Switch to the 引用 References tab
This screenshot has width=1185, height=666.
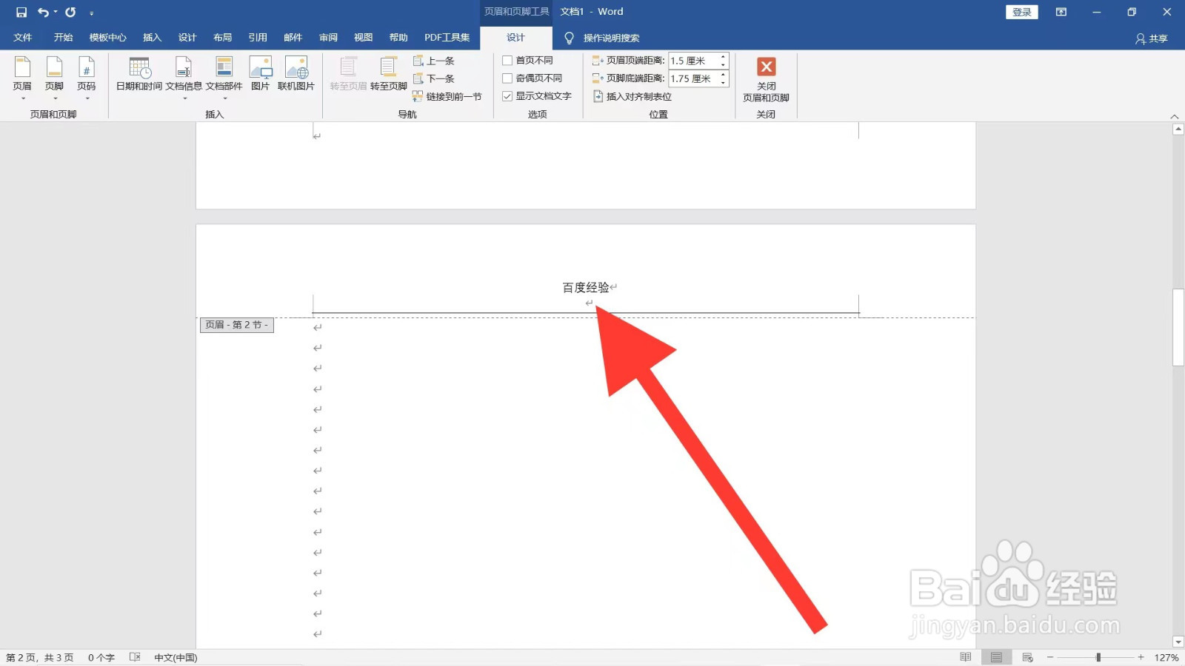click(x=258, y=38)
